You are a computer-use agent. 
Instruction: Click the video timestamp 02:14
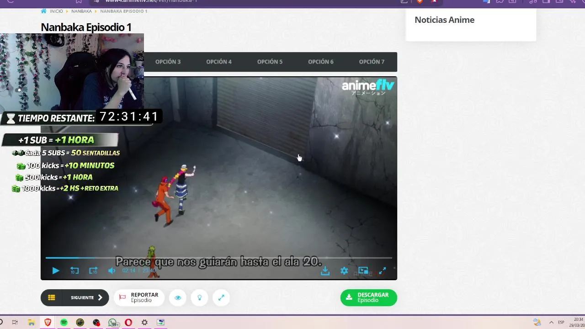click(x=129, y=271)
